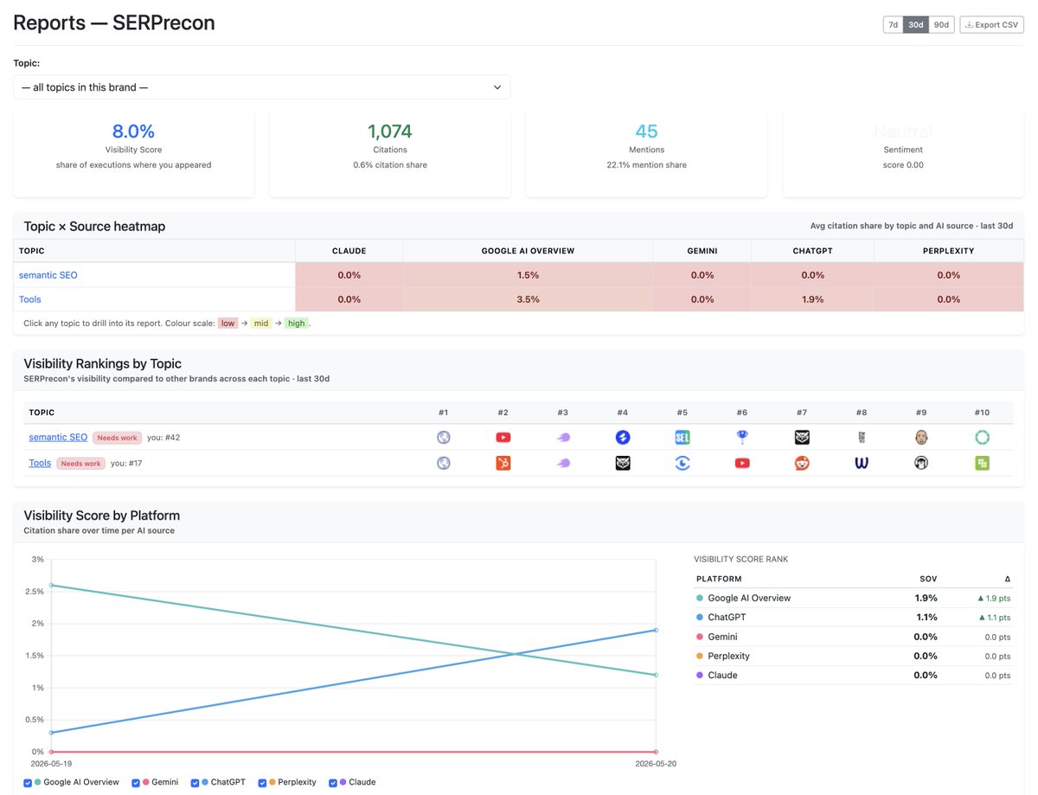This screenshot has width=1038, height=795.
Task: Click ChatGPT line endpoint on 2026-05-20
Action: (x=657, y=630)
